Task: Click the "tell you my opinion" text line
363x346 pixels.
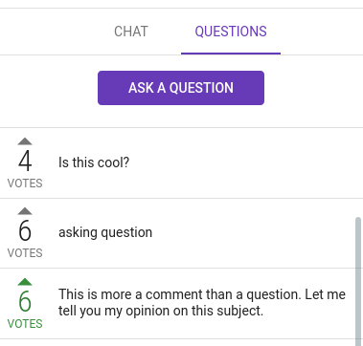Action: coord(161,311)
